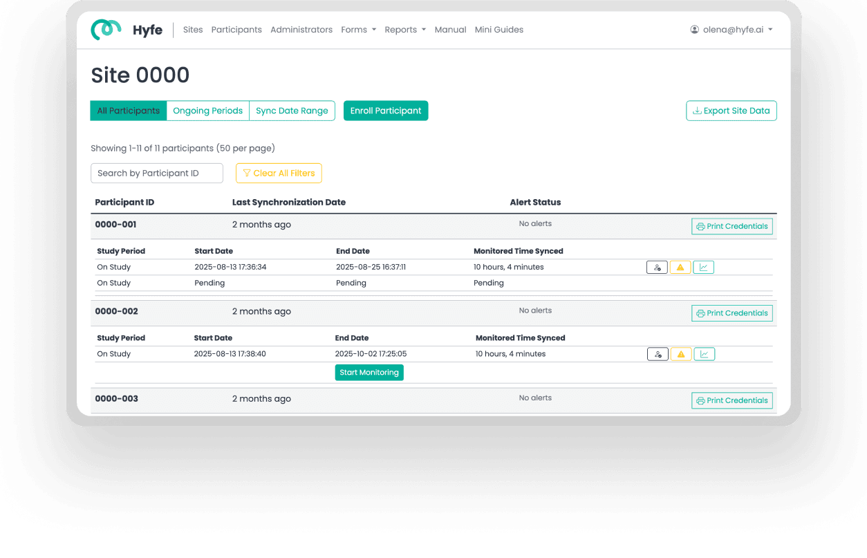View the monitoring chart icon for 0000-002
This screenshot has width=867, height=558.
point(704,353)
